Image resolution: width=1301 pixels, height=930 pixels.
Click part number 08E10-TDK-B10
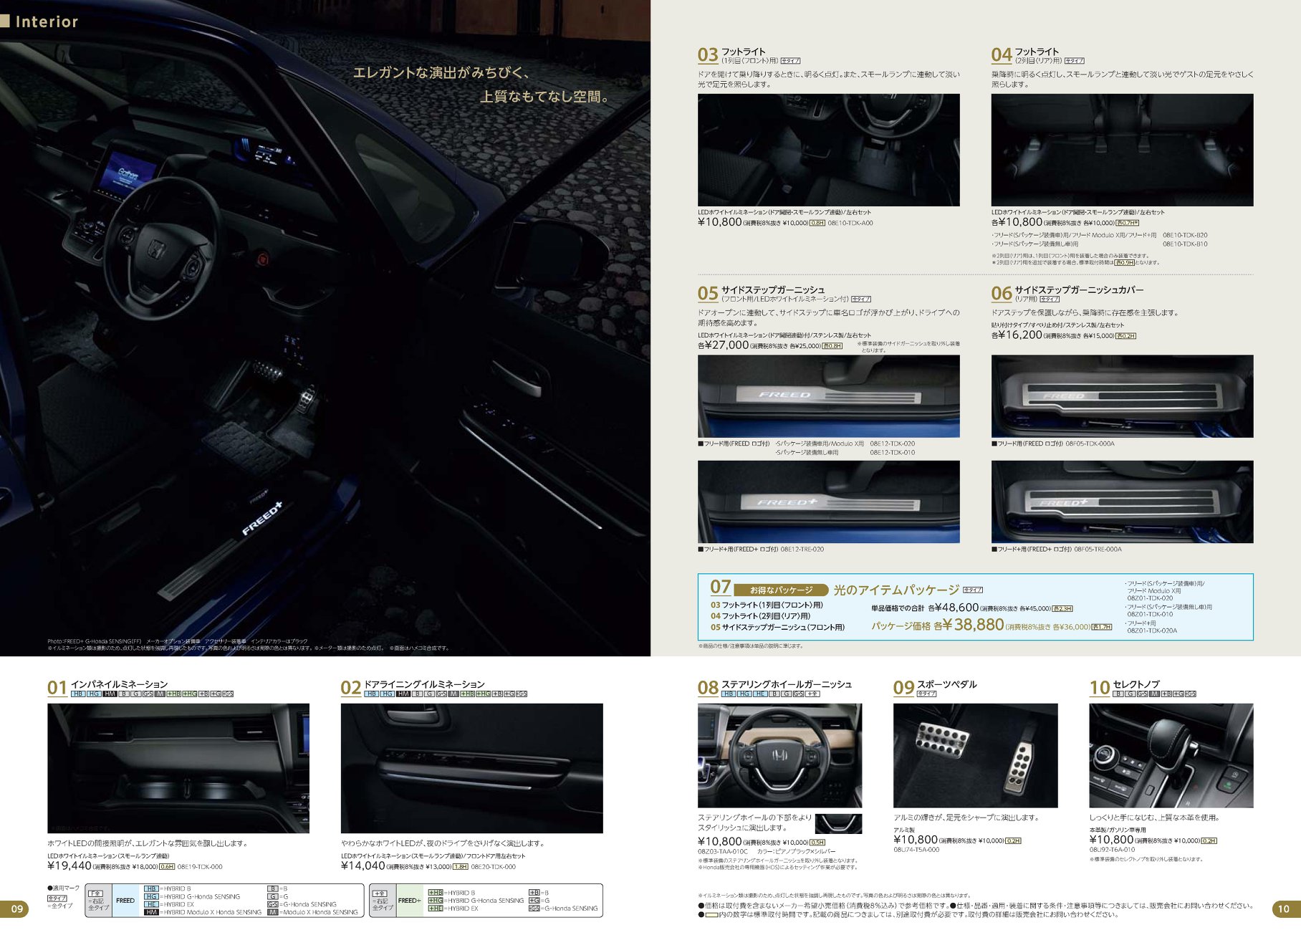1185,244
